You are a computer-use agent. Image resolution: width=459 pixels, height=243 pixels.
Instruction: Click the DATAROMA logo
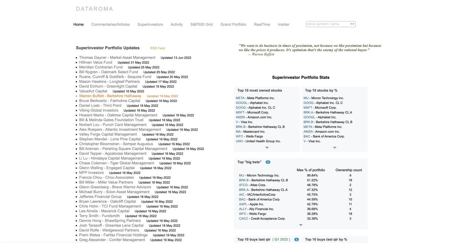[94, 9]
